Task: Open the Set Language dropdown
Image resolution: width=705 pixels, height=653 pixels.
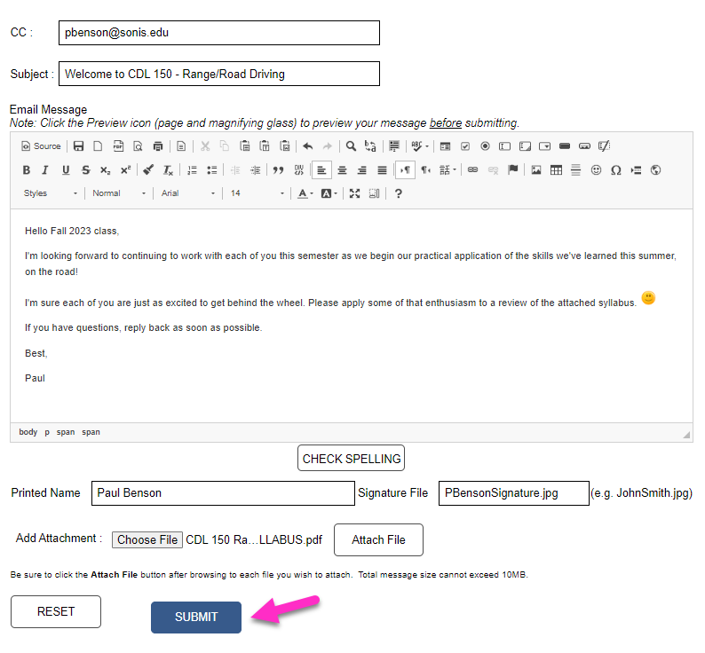Action: pyautogui.click(x=448, y=169)
